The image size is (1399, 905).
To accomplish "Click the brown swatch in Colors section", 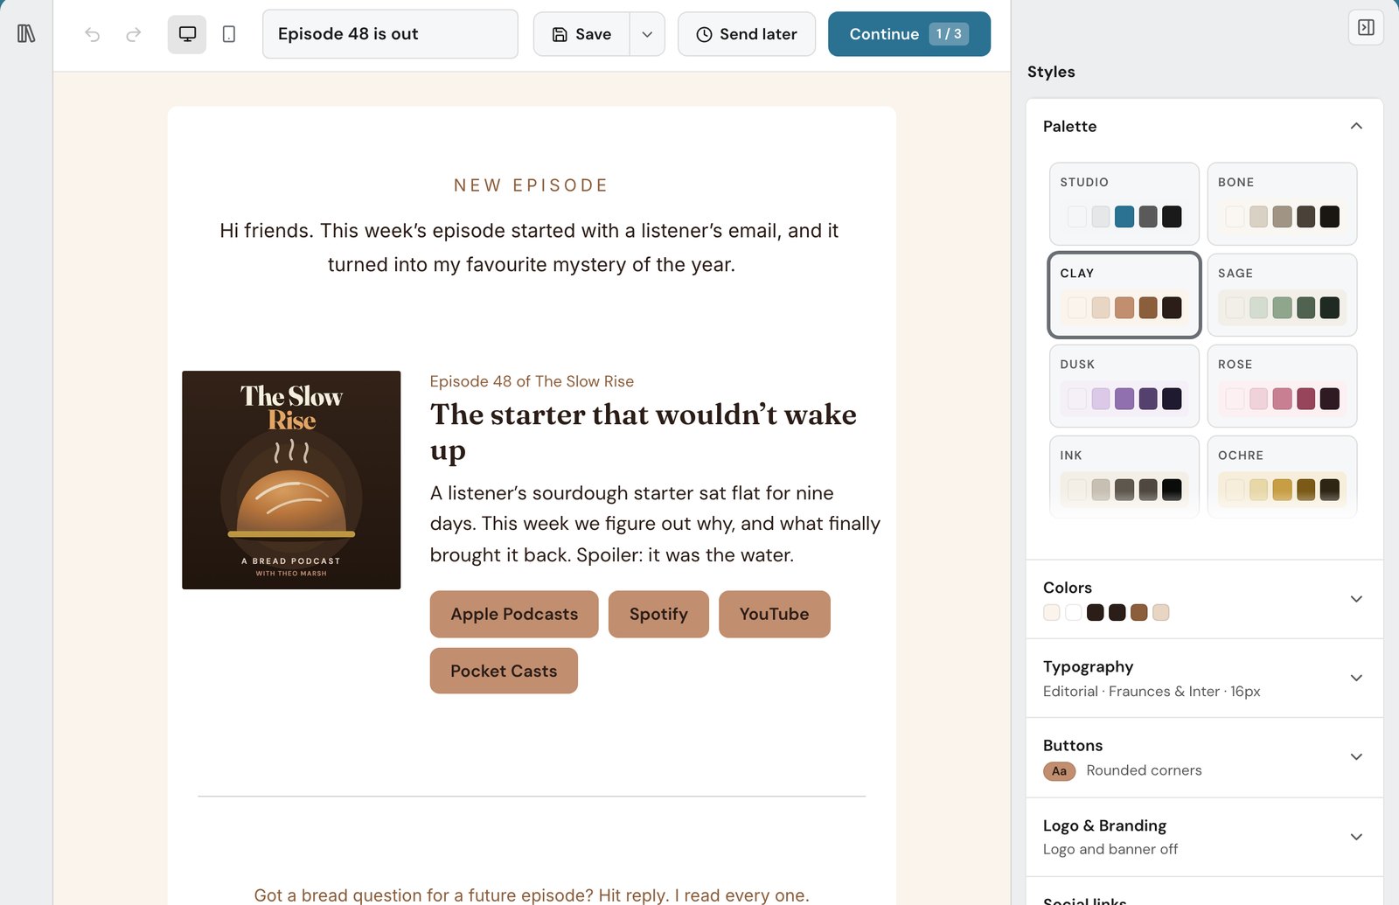I will click(1138, 612).
